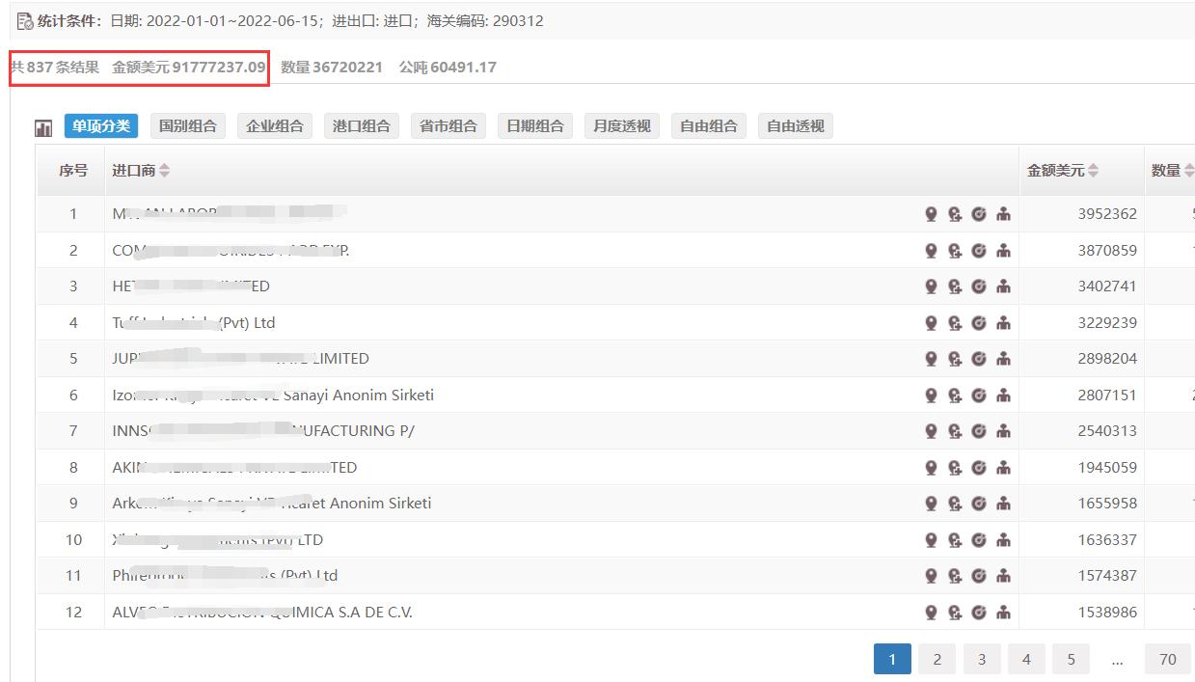Click the amount 2898204
Image resolution: width=1195 pixels, height=682 pixels.
point(1107,359)
